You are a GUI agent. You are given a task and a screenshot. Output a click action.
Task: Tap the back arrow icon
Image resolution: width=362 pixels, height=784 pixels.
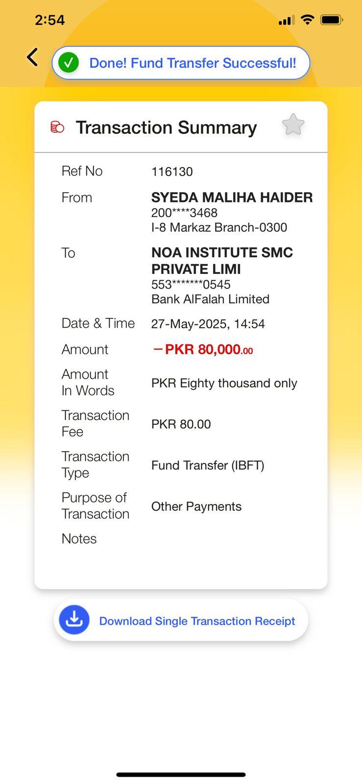[32, 57]
